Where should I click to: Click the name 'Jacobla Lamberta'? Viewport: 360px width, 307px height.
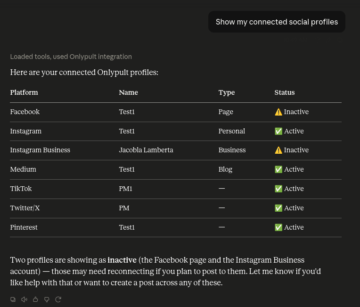coord(146,150)
